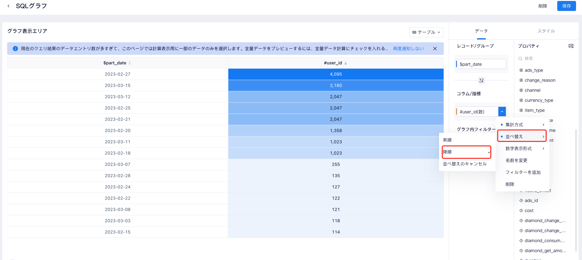Click the 2023-02-15 date cell

[118, 232]
